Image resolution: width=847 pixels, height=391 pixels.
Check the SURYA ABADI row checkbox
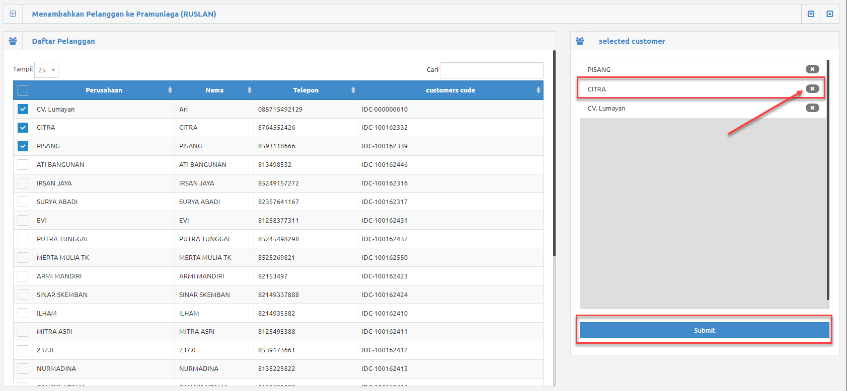pyautogui.click(x=23, y=202)
